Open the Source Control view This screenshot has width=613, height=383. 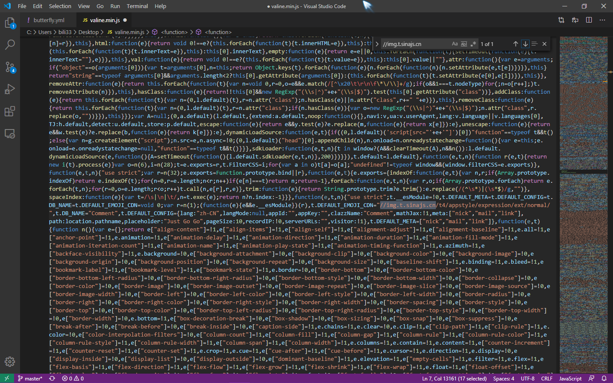10,67
